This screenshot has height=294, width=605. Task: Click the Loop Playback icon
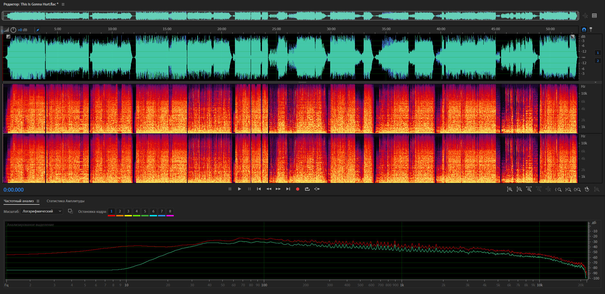click(307, 189)
